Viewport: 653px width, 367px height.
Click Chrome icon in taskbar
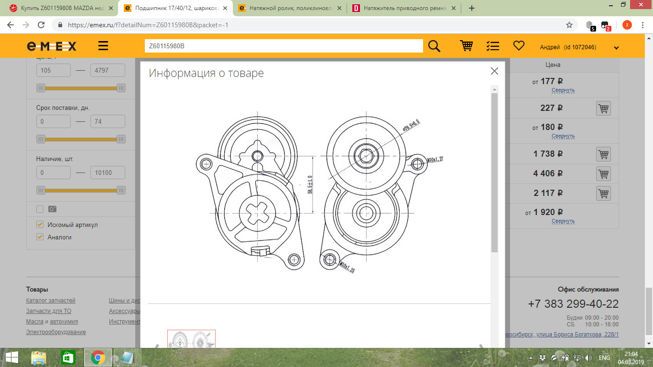[x=98, y=357]
